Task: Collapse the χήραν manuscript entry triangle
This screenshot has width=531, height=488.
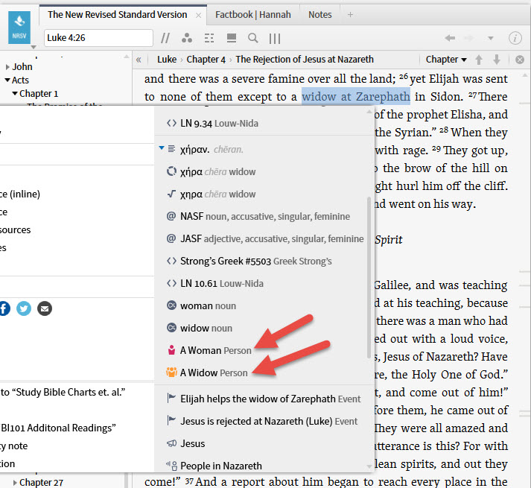Action: coord(162,148)
